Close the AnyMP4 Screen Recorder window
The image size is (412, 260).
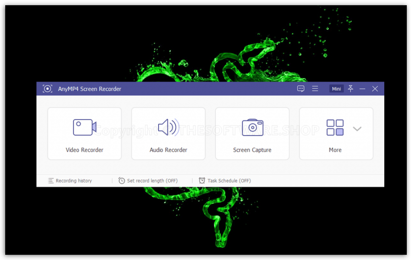[x=375, y=89]
